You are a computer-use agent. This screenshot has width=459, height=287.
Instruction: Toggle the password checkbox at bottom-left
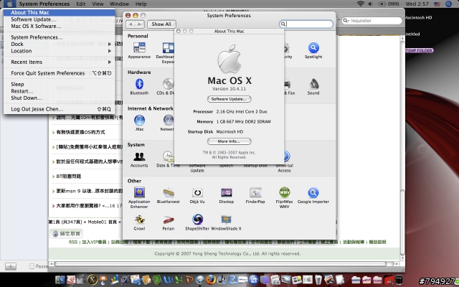(32, 266)
